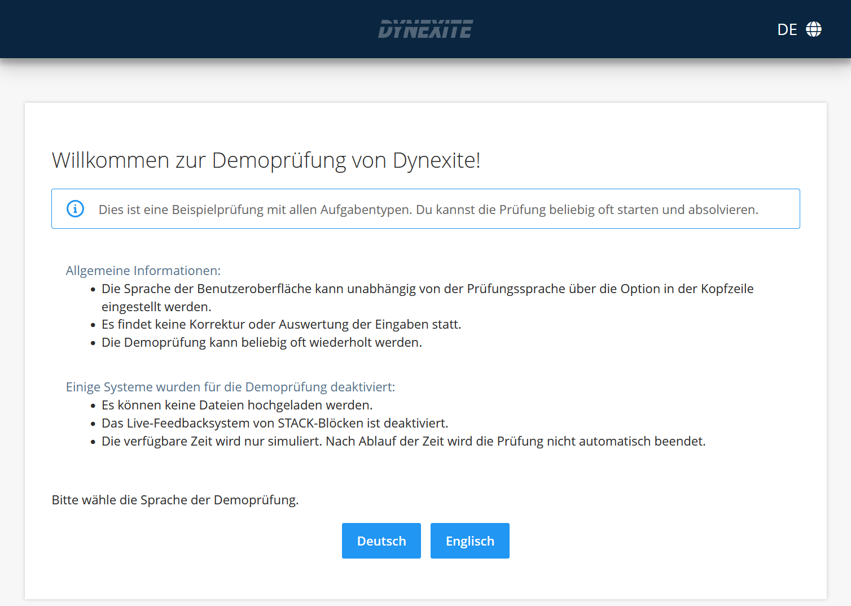Start the demo exam in Deutsch

[x=381, y=541]
